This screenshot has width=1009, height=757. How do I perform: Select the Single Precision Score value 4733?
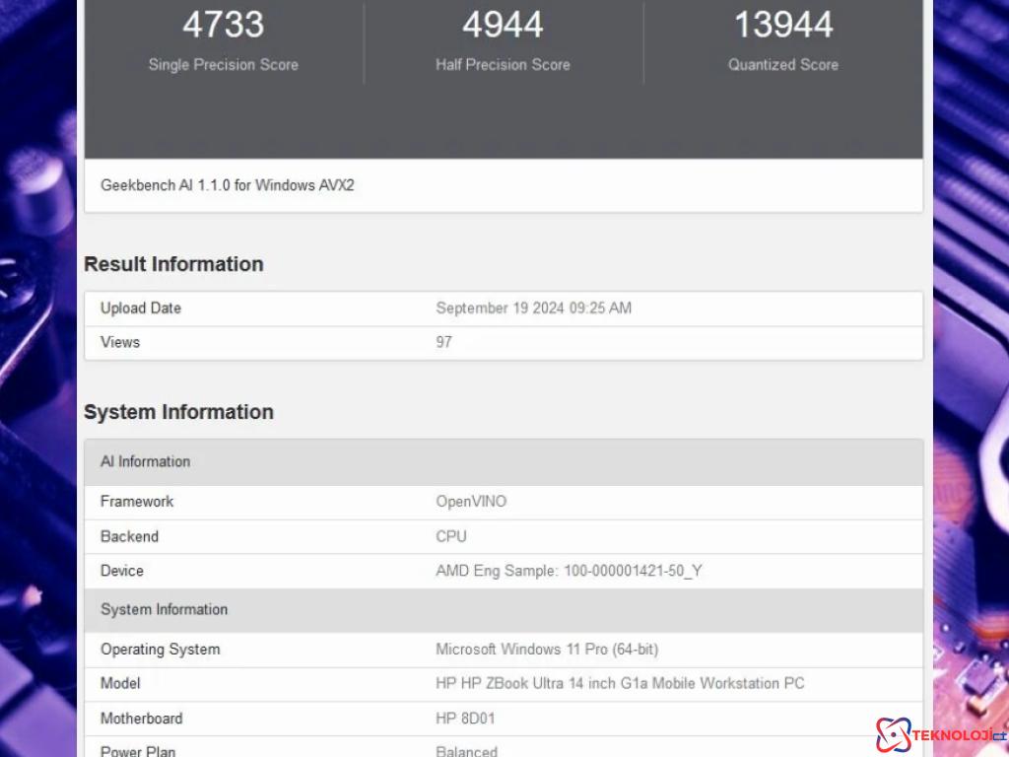[x=223, y=24]
